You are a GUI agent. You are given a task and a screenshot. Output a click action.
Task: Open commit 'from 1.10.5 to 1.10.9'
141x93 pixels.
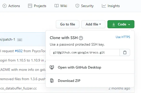[23, 60]
